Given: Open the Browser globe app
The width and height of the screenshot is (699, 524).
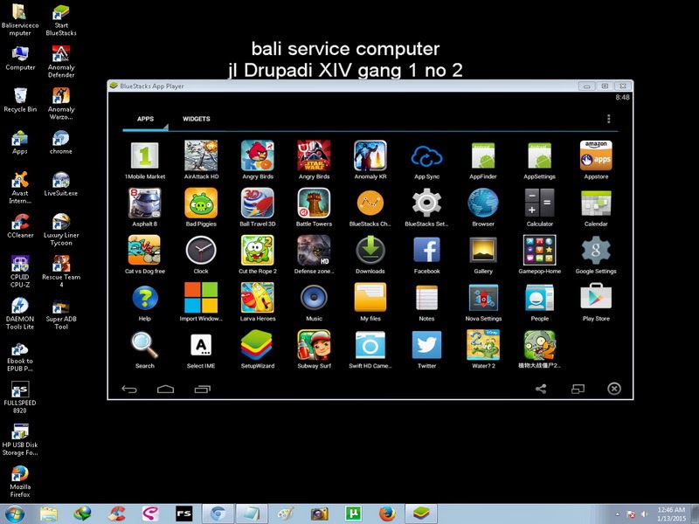Looking at the screenshot, I should click(x=483, y=203).
